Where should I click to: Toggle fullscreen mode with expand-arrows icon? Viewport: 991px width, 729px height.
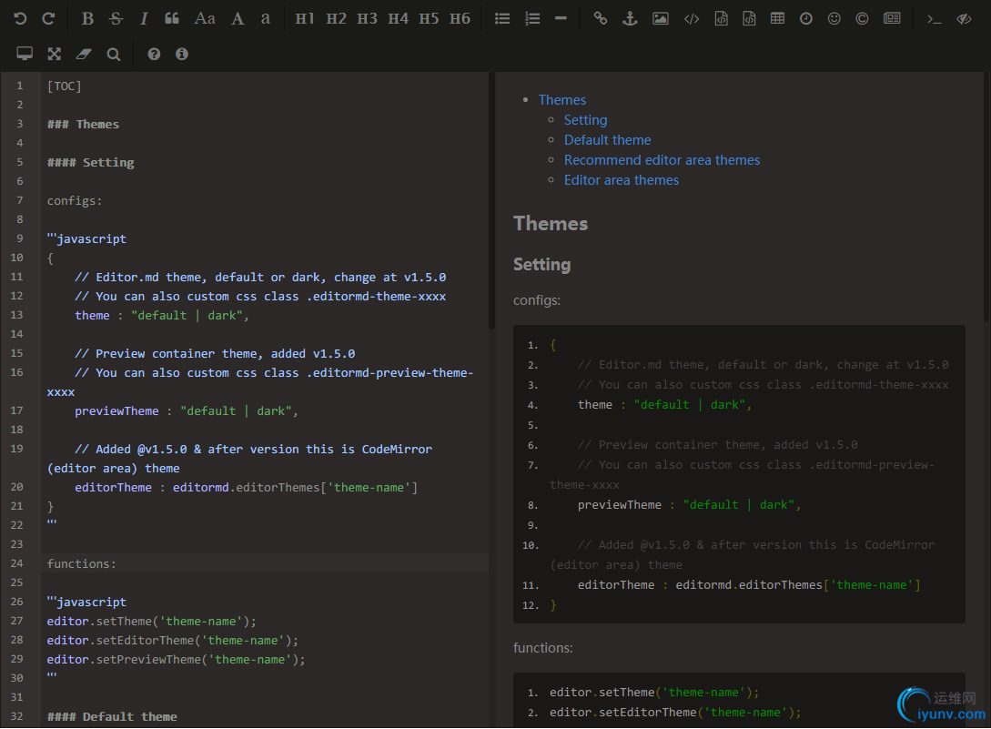pyautogui.click(x=55, y=55)
